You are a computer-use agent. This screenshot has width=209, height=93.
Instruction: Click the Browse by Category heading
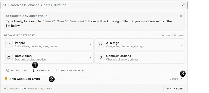(19, 35)
